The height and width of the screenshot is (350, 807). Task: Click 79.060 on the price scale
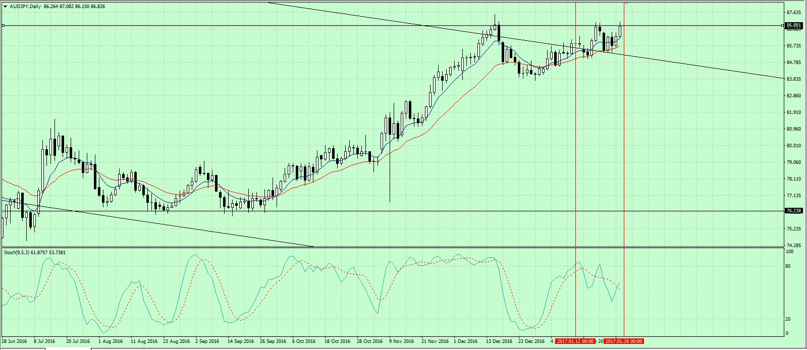click(794, 162)
